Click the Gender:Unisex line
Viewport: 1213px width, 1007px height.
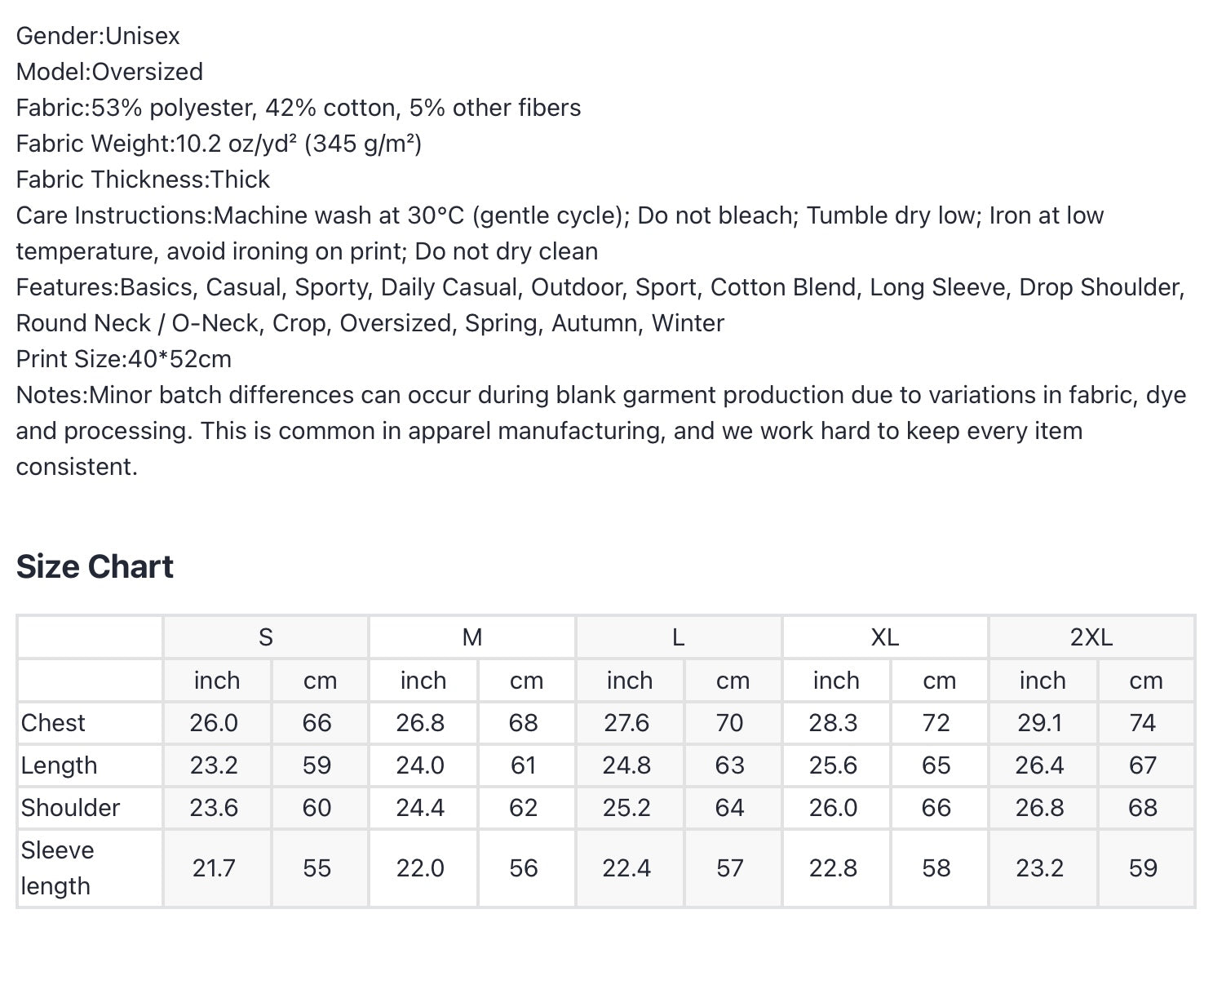[x=98, y=36]
